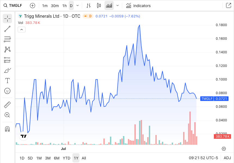The image size is (234, 163).
Task: Click the Jul label on time axis
Action: [x=63, y=149]
